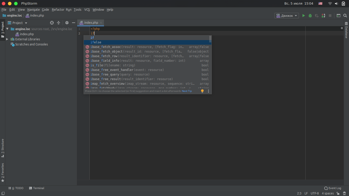The height and width of the screenshot is (196, 349).
Task: Expand the External Libraries node
Action: point(7,39)
